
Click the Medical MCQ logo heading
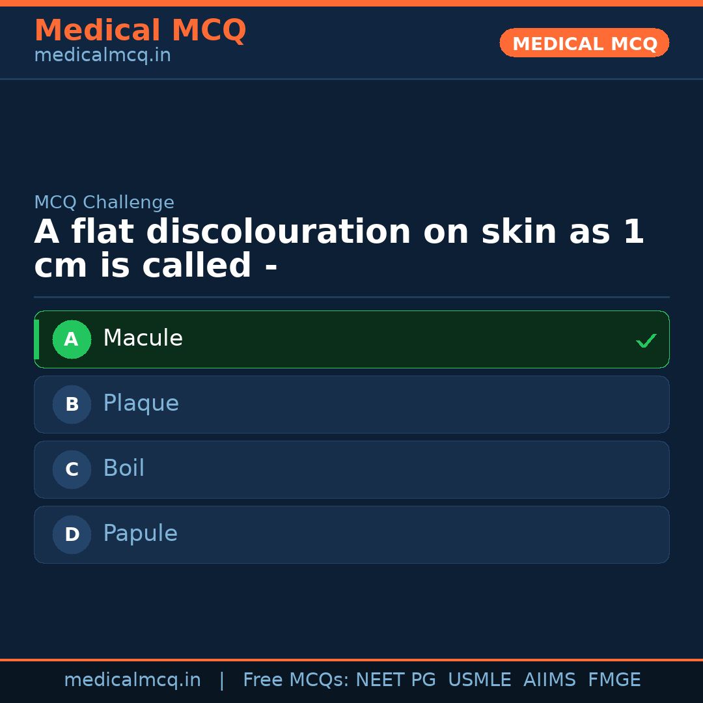click(140, 30)
